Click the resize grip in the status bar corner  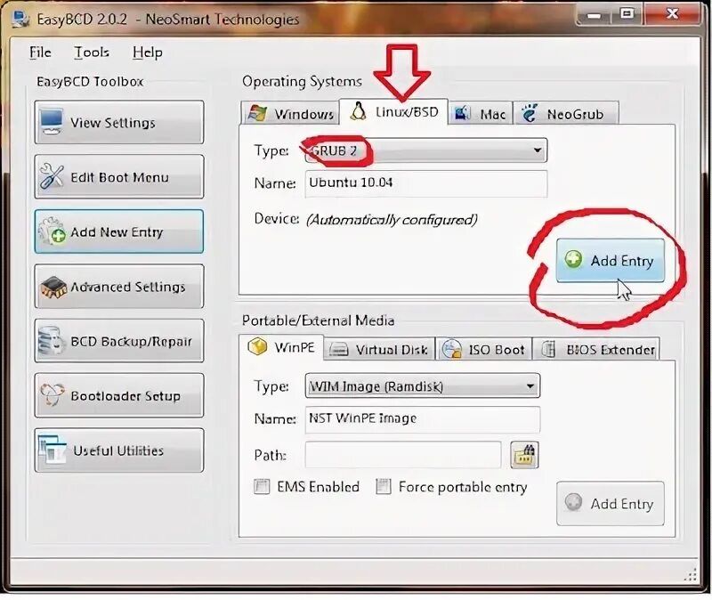point(691,575)
